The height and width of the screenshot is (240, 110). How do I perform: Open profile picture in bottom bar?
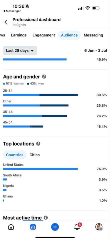(x=99, y=227)
